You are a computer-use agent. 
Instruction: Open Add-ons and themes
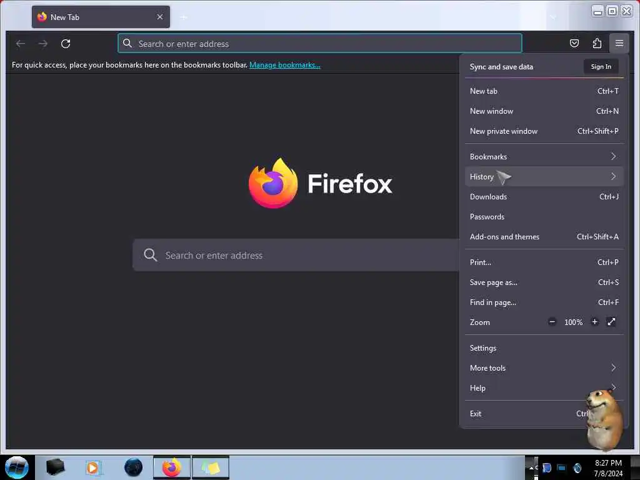(544, 237)
